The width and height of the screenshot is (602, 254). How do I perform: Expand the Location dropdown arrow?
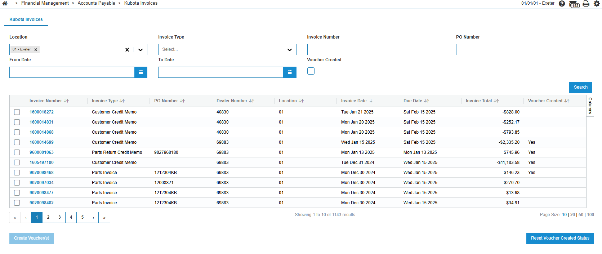141,50
